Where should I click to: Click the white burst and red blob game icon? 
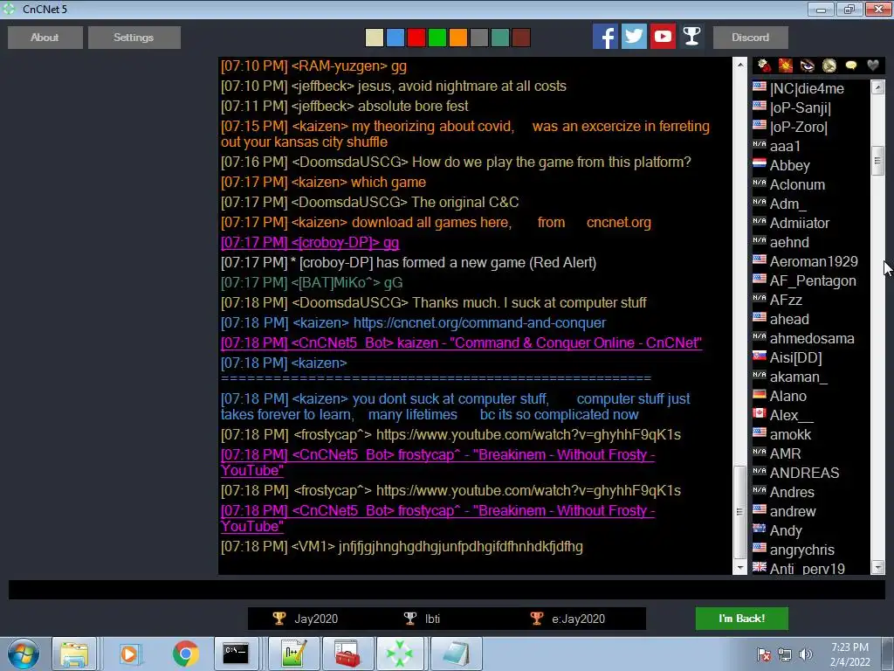pos(764,66)
